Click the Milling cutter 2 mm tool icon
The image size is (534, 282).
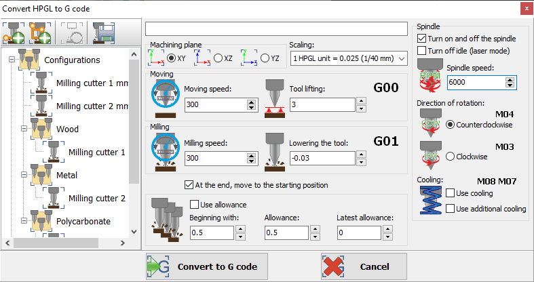click(41, 106)
